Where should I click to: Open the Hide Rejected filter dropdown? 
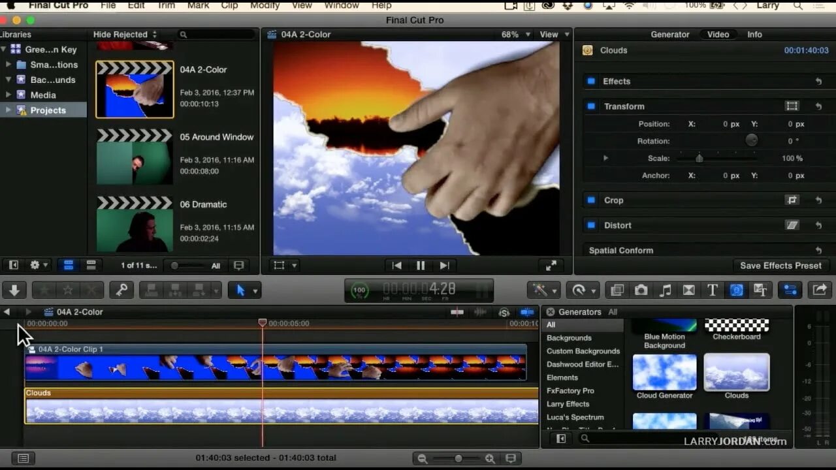[125, 35]
